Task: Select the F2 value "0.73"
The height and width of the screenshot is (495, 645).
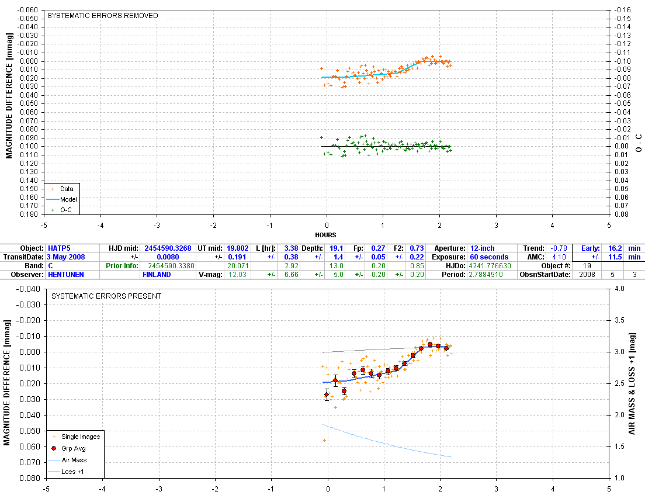Action: coord(417,248)
